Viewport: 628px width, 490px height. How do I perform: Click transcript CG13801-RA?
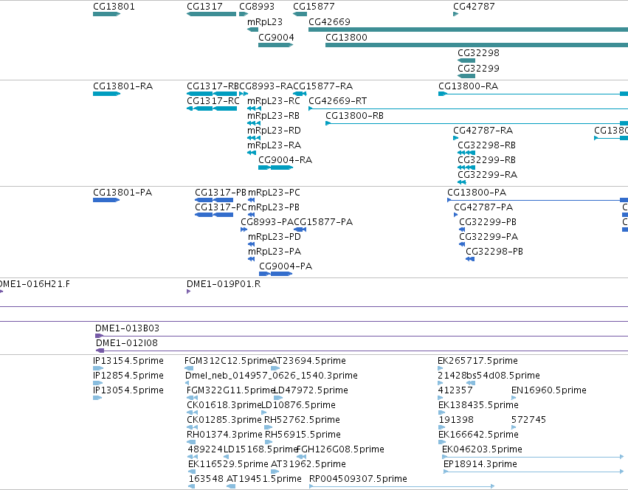123,86
